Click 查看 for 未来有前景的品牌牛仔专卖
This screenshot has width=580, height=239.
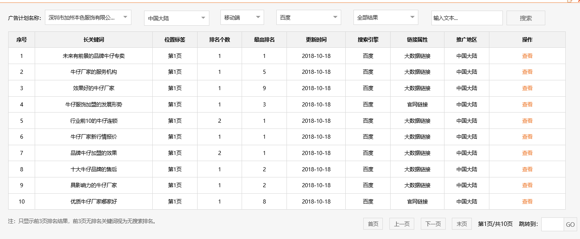point(527,56)
